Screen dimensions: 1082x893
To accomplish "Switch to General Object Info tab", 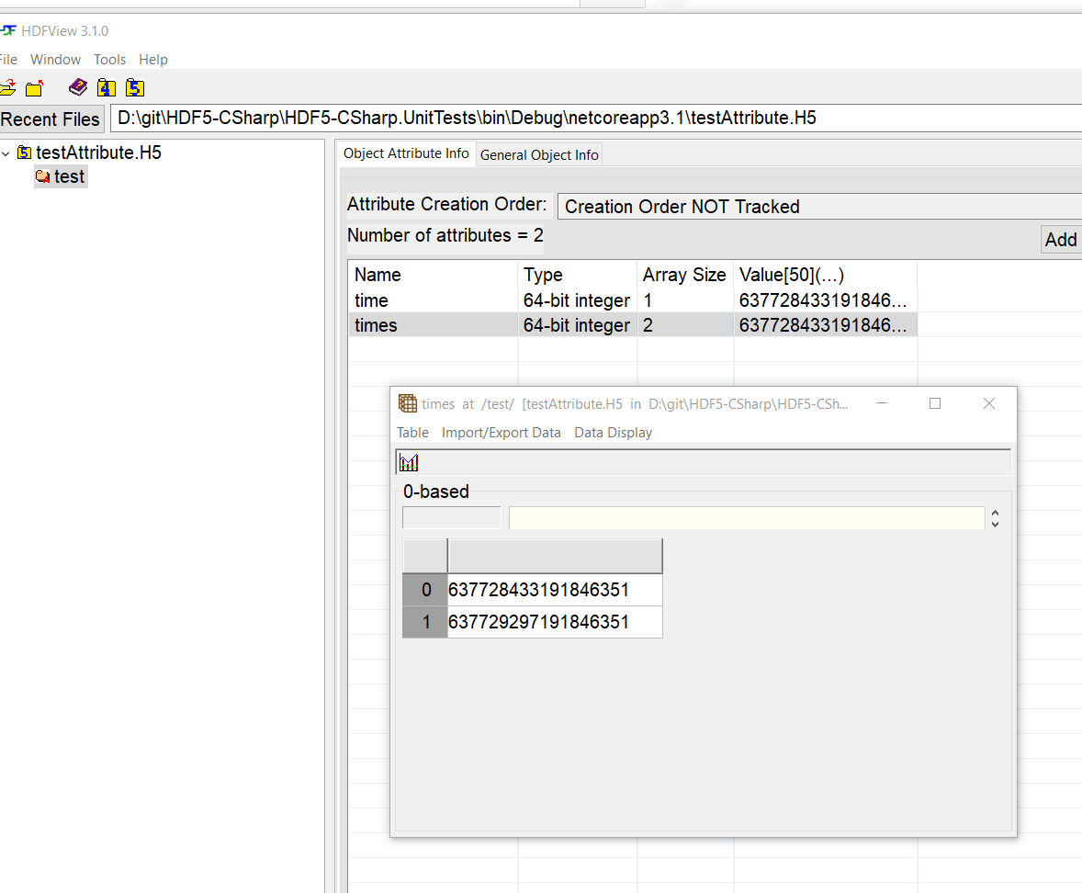I will point(539,154).
